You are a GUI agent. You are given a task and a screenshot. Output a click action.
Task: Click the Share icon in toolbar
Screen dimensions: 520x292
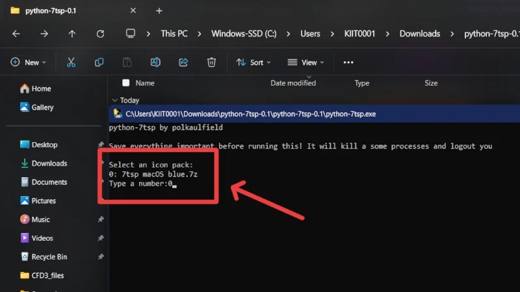coord(183,62)
